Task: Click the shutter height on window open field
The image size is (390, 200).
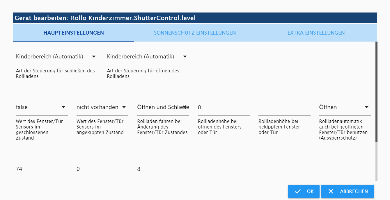Action: click(x=224, y=108)
